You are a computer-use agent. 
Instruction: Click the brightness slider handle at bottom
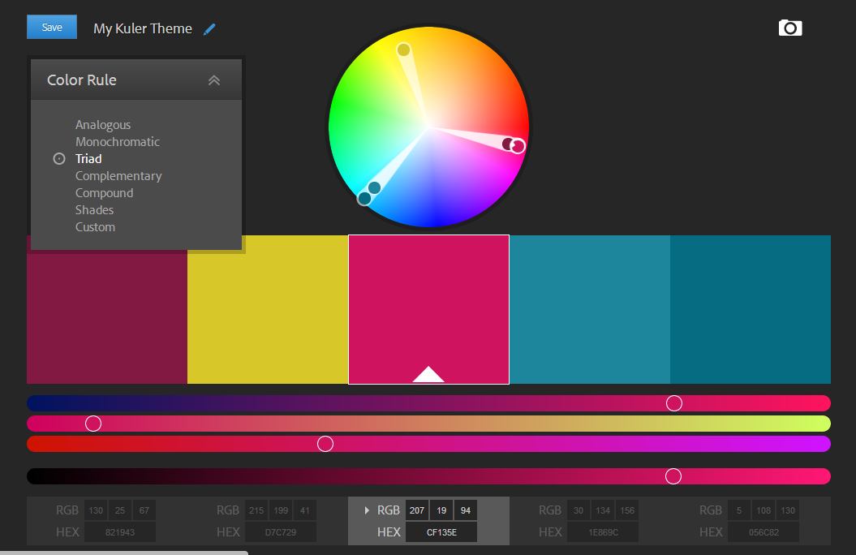click(x=673, y=476)
